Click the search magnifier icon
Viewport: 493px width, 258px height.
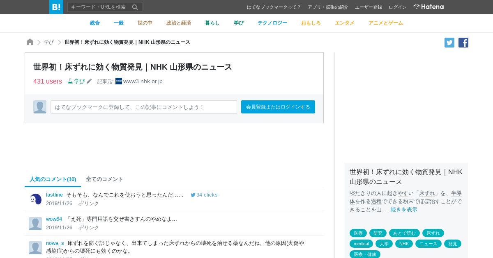135,7
